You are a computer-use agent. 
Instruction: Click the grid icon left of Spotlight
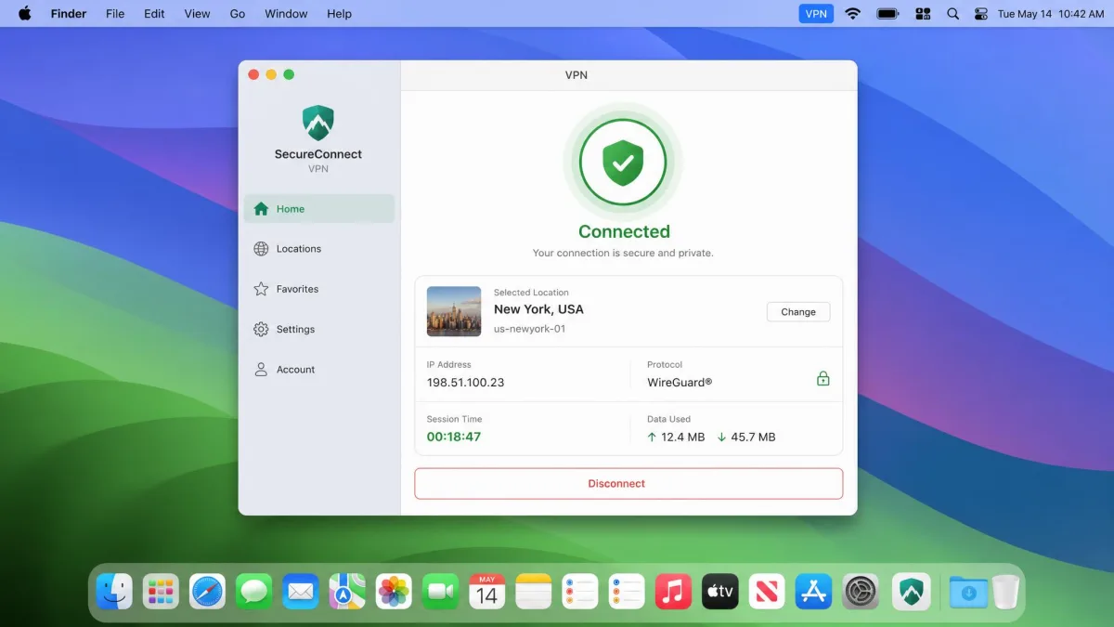923,14
